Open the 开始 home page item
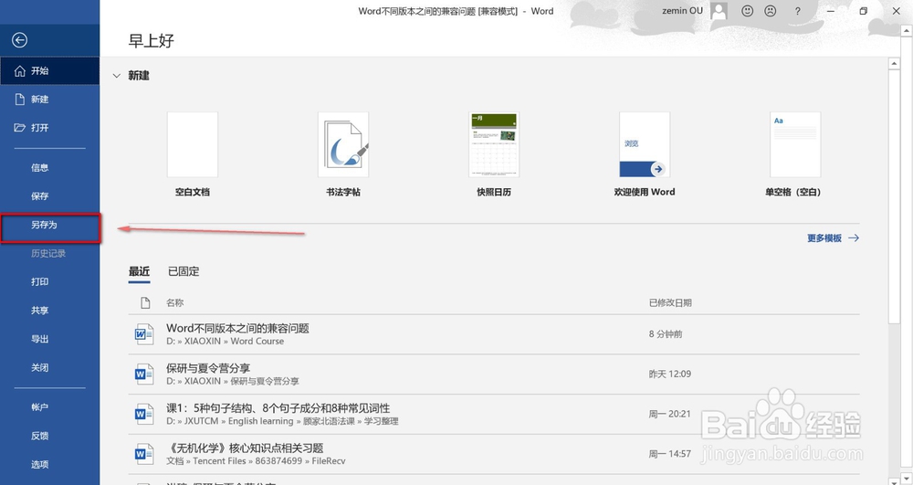913x485 pixels. (x=49, y=70)
